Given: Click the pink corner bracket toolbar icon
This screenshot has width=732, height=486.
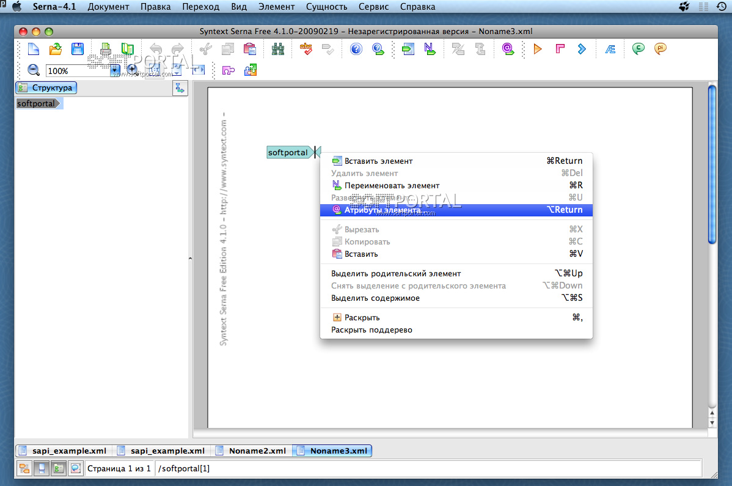Looking at the screenshot, I should pos(560,48).
